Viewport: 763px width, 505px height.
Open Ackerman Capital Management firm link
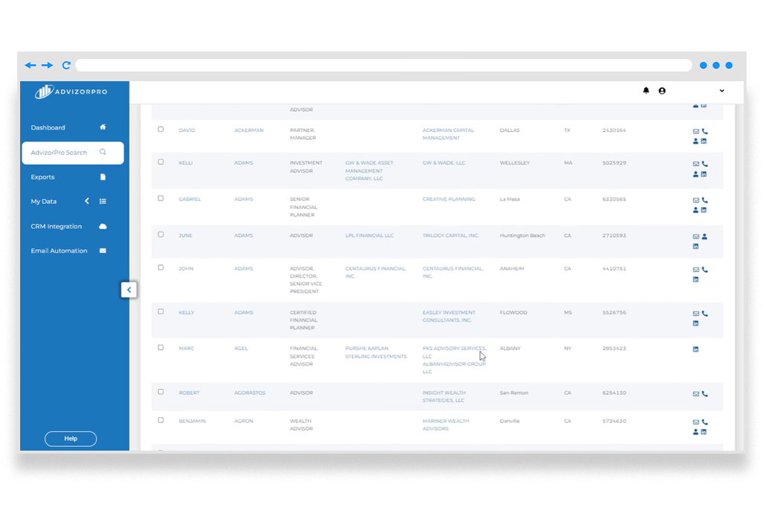(448, 134)
